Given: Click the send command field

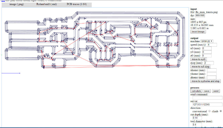Looking at the screenshot, I should (x=207, y=98).
